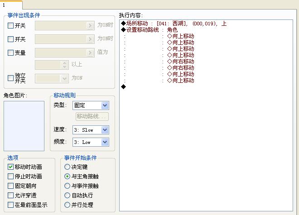The height and width of the screenshot is (215, 299).
Task: Select the 与主角接触 trigger radio button
Action: pos(67,177)
